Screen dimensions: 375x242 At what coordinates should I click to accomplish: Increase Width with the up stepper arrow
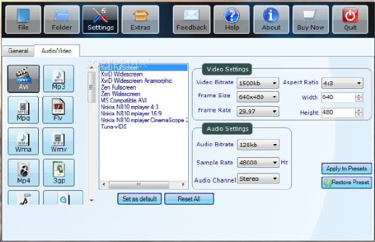tap(359, 95)
